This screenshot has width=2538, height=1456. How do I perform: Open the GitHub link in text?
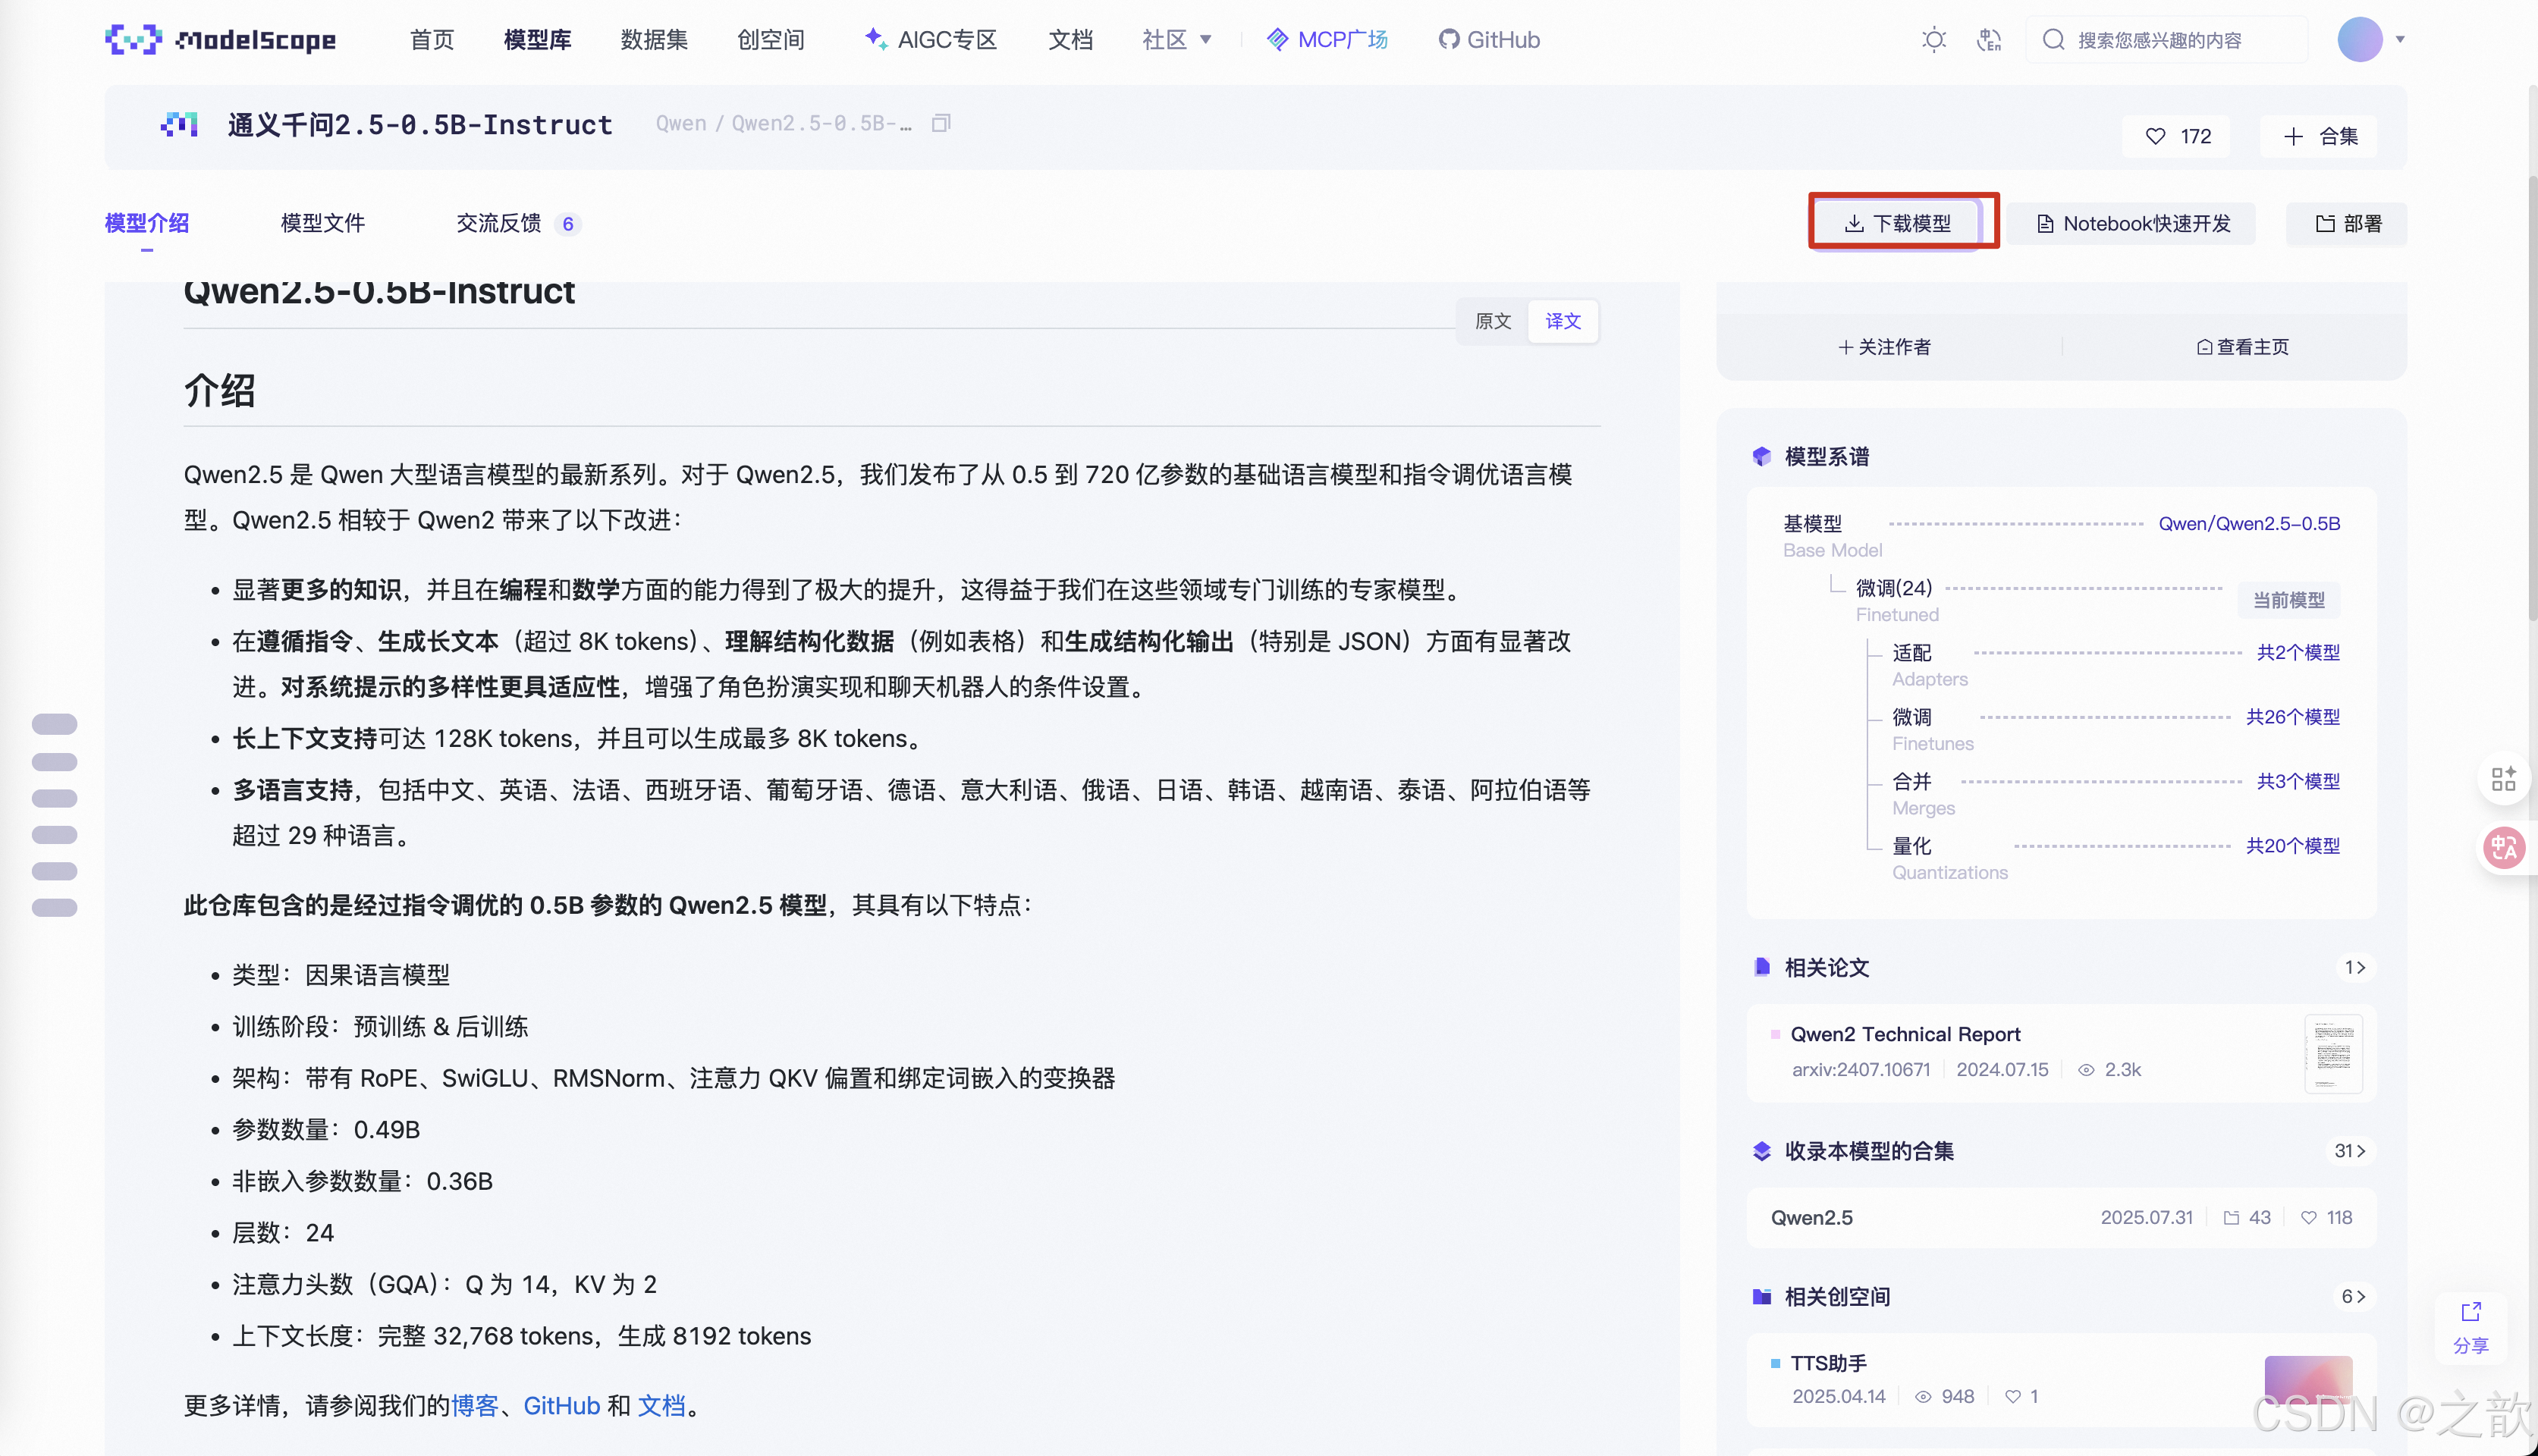click(x=561, y=1406)
